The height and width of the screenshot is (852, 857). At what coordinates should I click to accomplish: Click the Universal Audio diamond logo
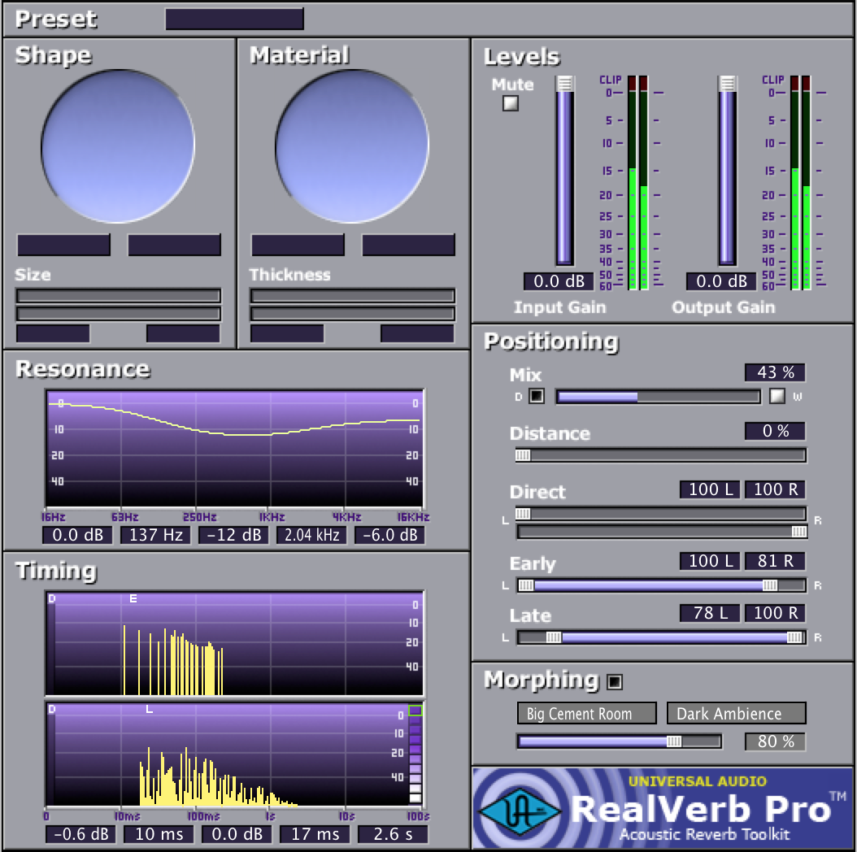520,811
